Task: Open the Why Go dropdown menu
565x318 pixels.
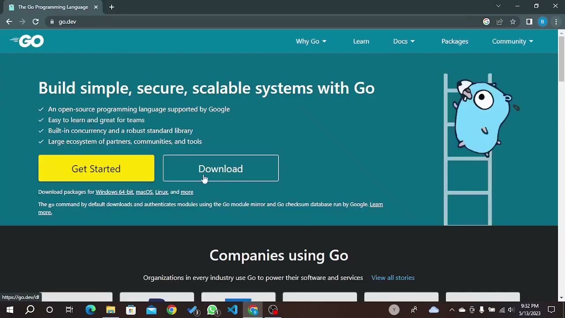Action: point(311,41)
